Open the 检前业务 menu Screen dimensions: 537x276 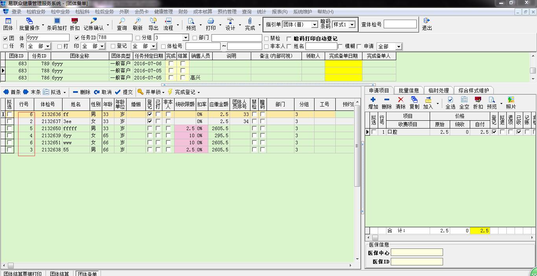(36, 12)
